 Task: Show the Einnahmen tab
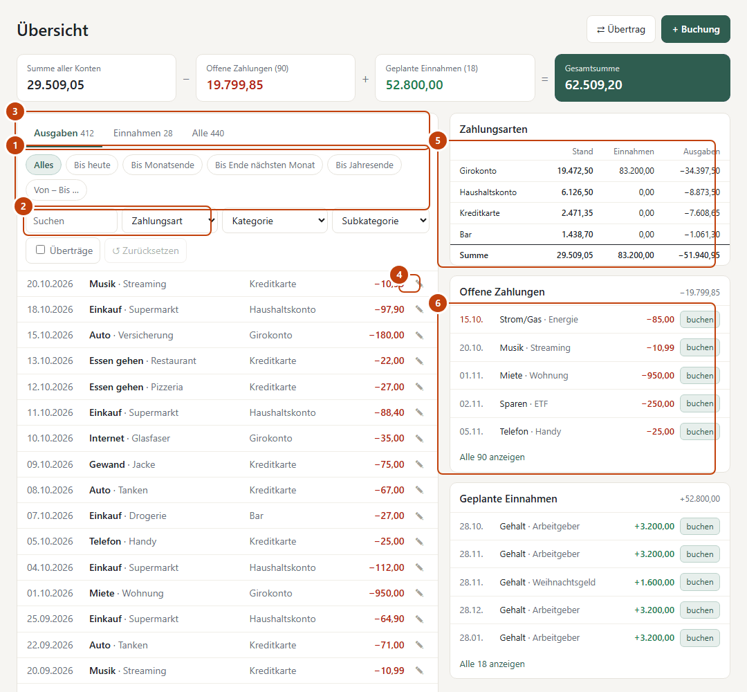click(x=143, y=134)
